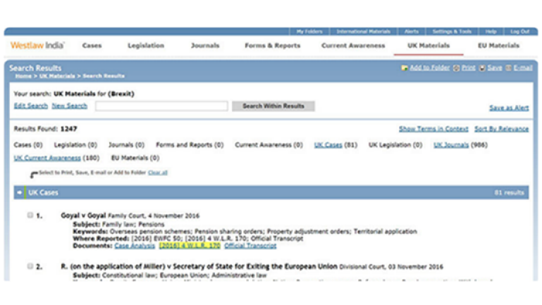Screen dimensions: 542x305
Task: Click the Save link text in header
Action: point(495,68)
